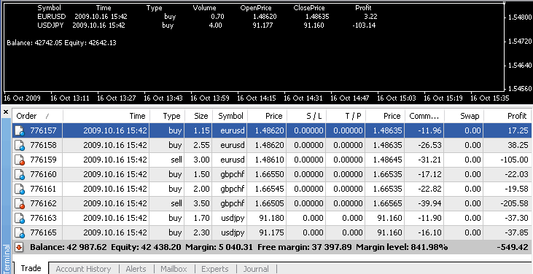Sort by the Type column header
533x274 pixels.
click(x=167, y=116)
